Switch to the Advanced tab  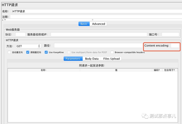(99, 24)
